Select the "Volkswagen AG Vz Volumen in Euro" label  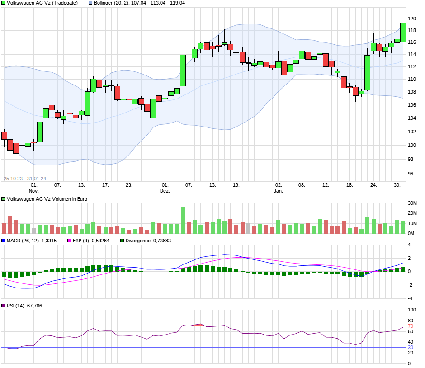tap(47, 199)
